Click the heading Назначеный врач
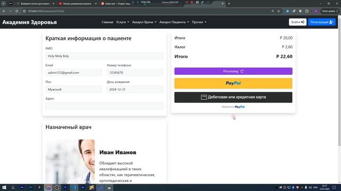 coord(68,127)
